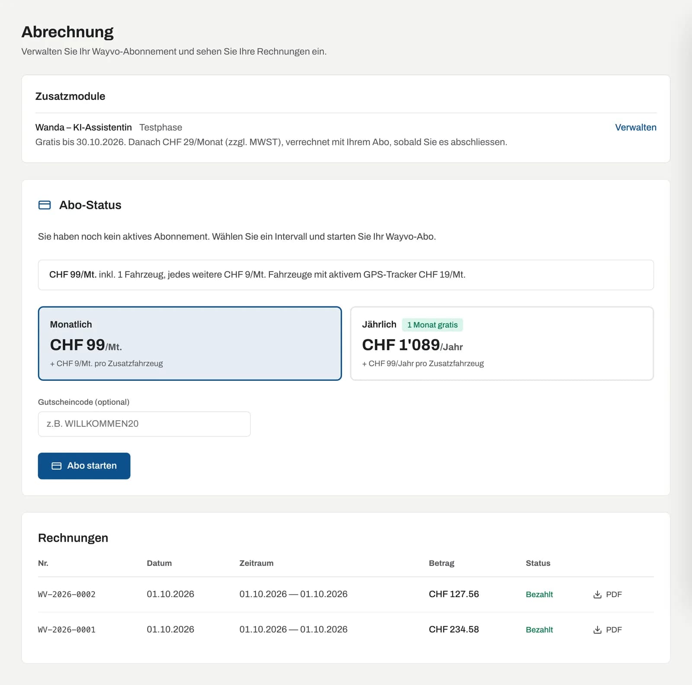Select the Monatlich CHF 99 plan card
Image resolution: width=692 pixels, height=685 pixels.
[190, 344]
